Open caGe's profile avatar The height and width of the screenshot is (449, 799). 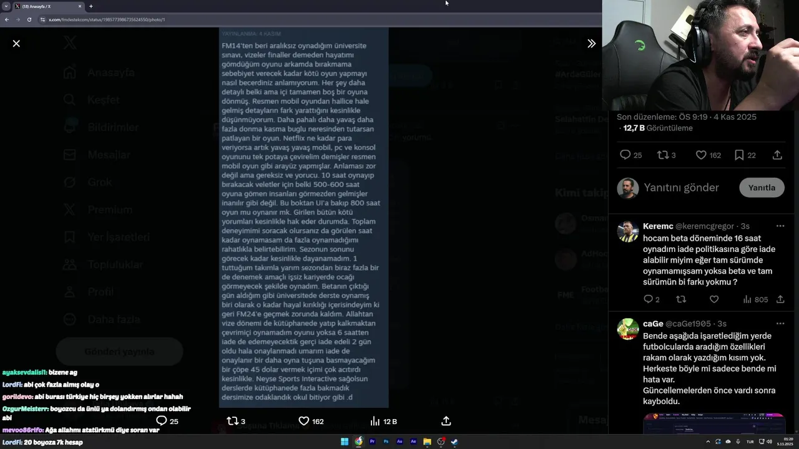tap(628, 329)
